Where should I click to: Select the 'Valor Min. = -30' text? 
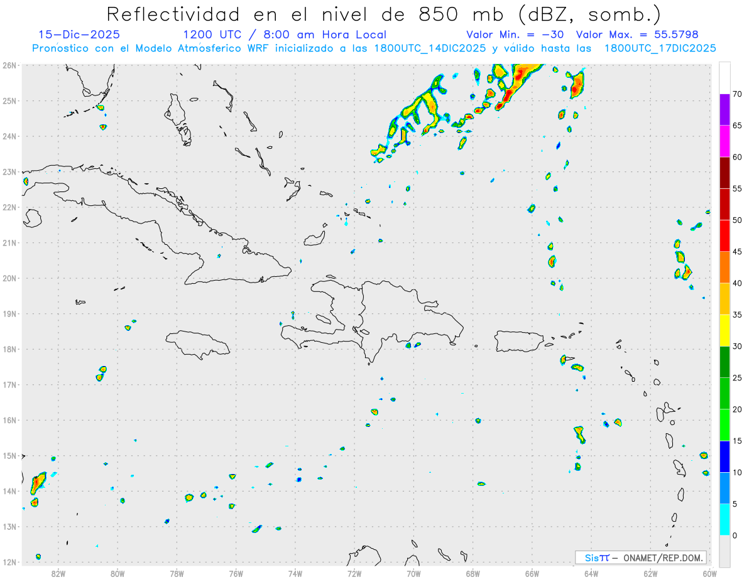pos(515,35)
